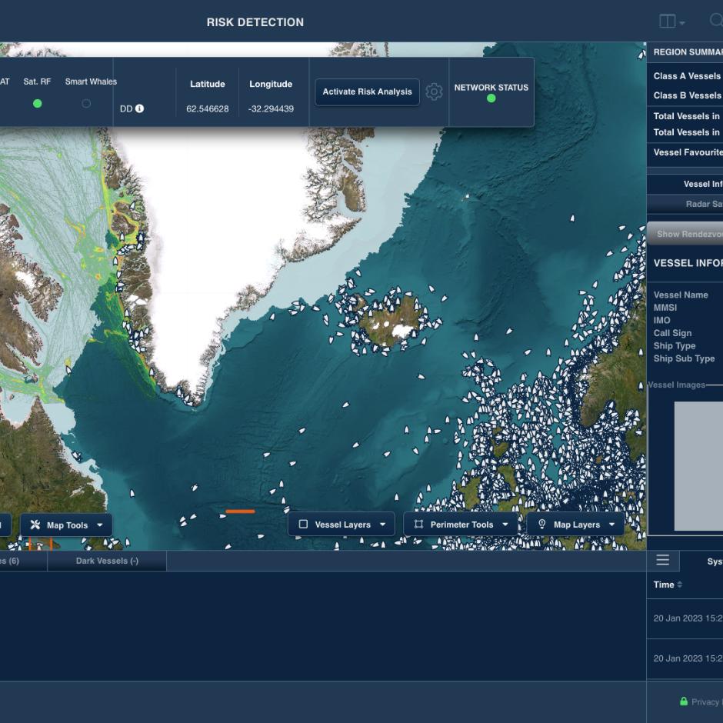
Task: Click Activate Risk Analysis button
Action: click(367, 92)
